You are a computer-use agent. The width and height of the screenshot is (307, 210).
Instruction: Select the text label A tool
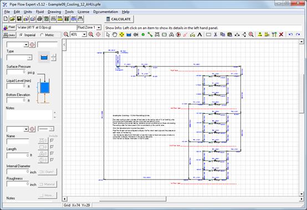[199, 35]
